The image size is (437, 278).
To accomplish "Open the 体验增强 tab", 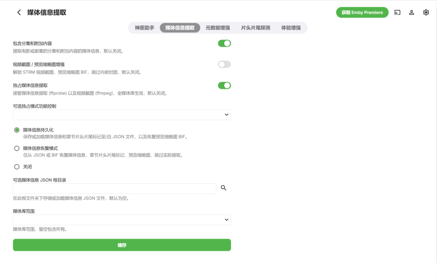I will [x=291, y=28].
